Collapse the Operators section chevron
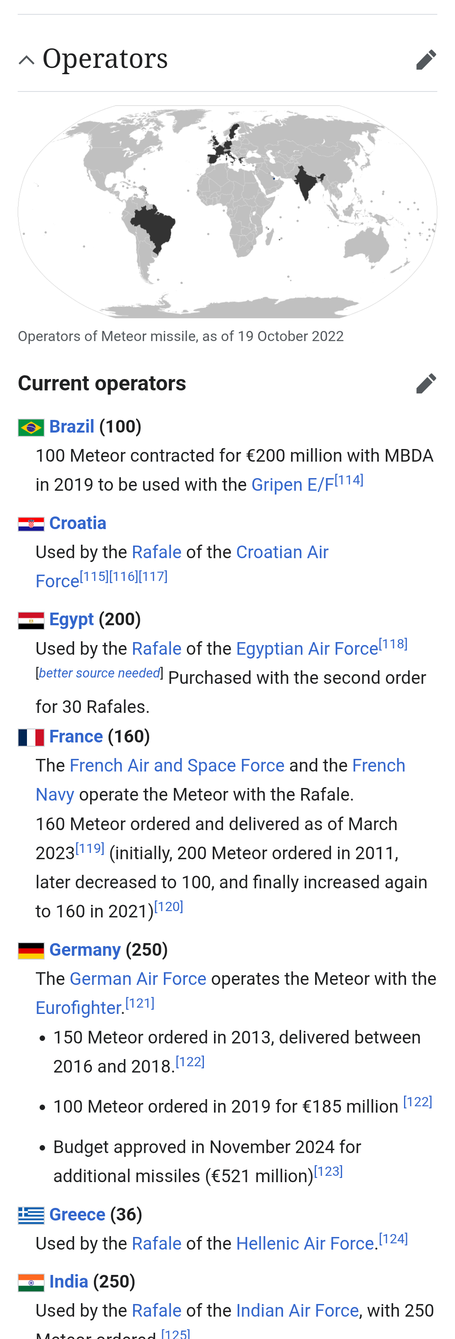 [x=27, y=60]
